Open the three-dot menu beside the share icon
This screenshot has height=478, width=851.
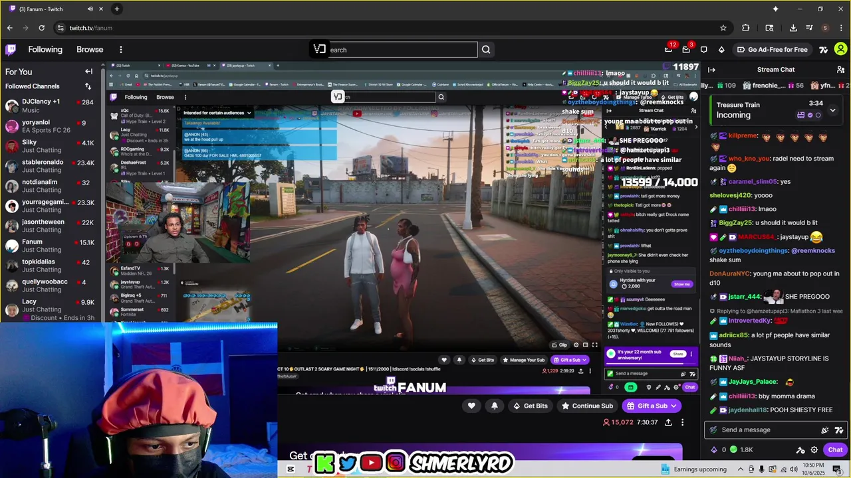(682, 422)
